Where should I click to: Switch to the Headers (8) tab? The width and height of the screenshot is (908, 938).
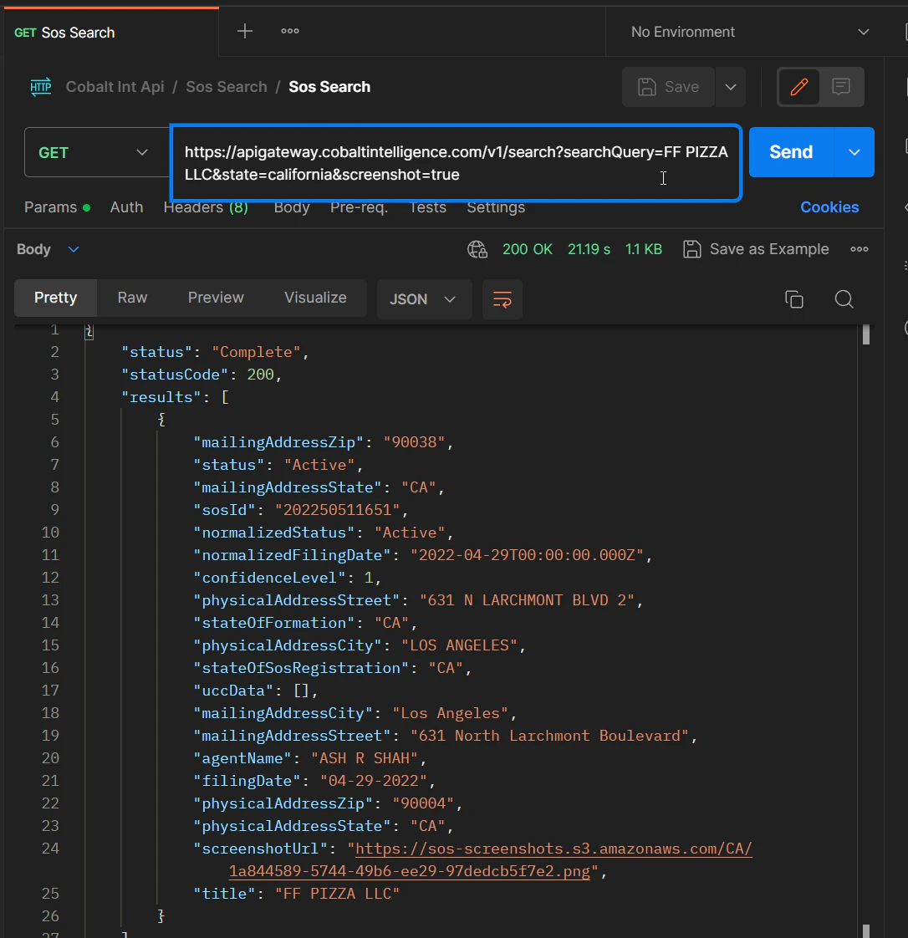tap(205, 207)
